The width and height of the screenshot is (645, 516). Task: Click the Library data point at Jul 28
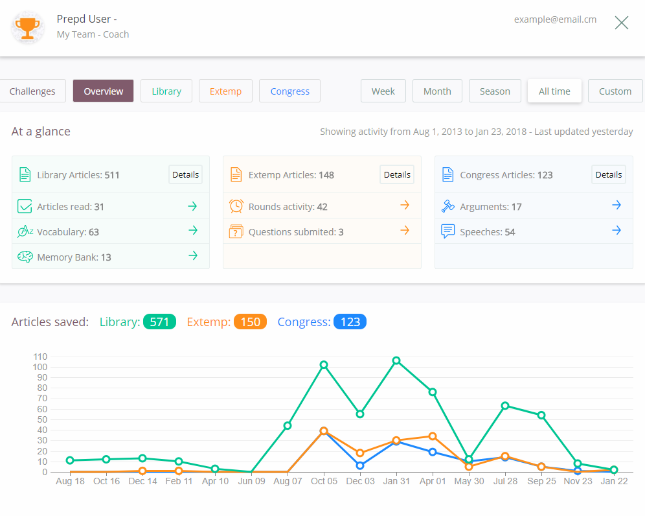click(505, 406)
